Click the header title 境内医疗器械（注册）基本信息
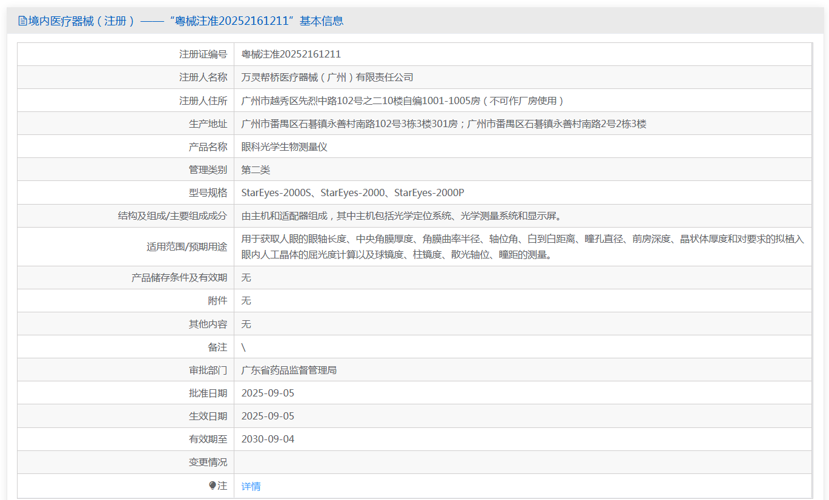829x500 pixels. [181, 21]
